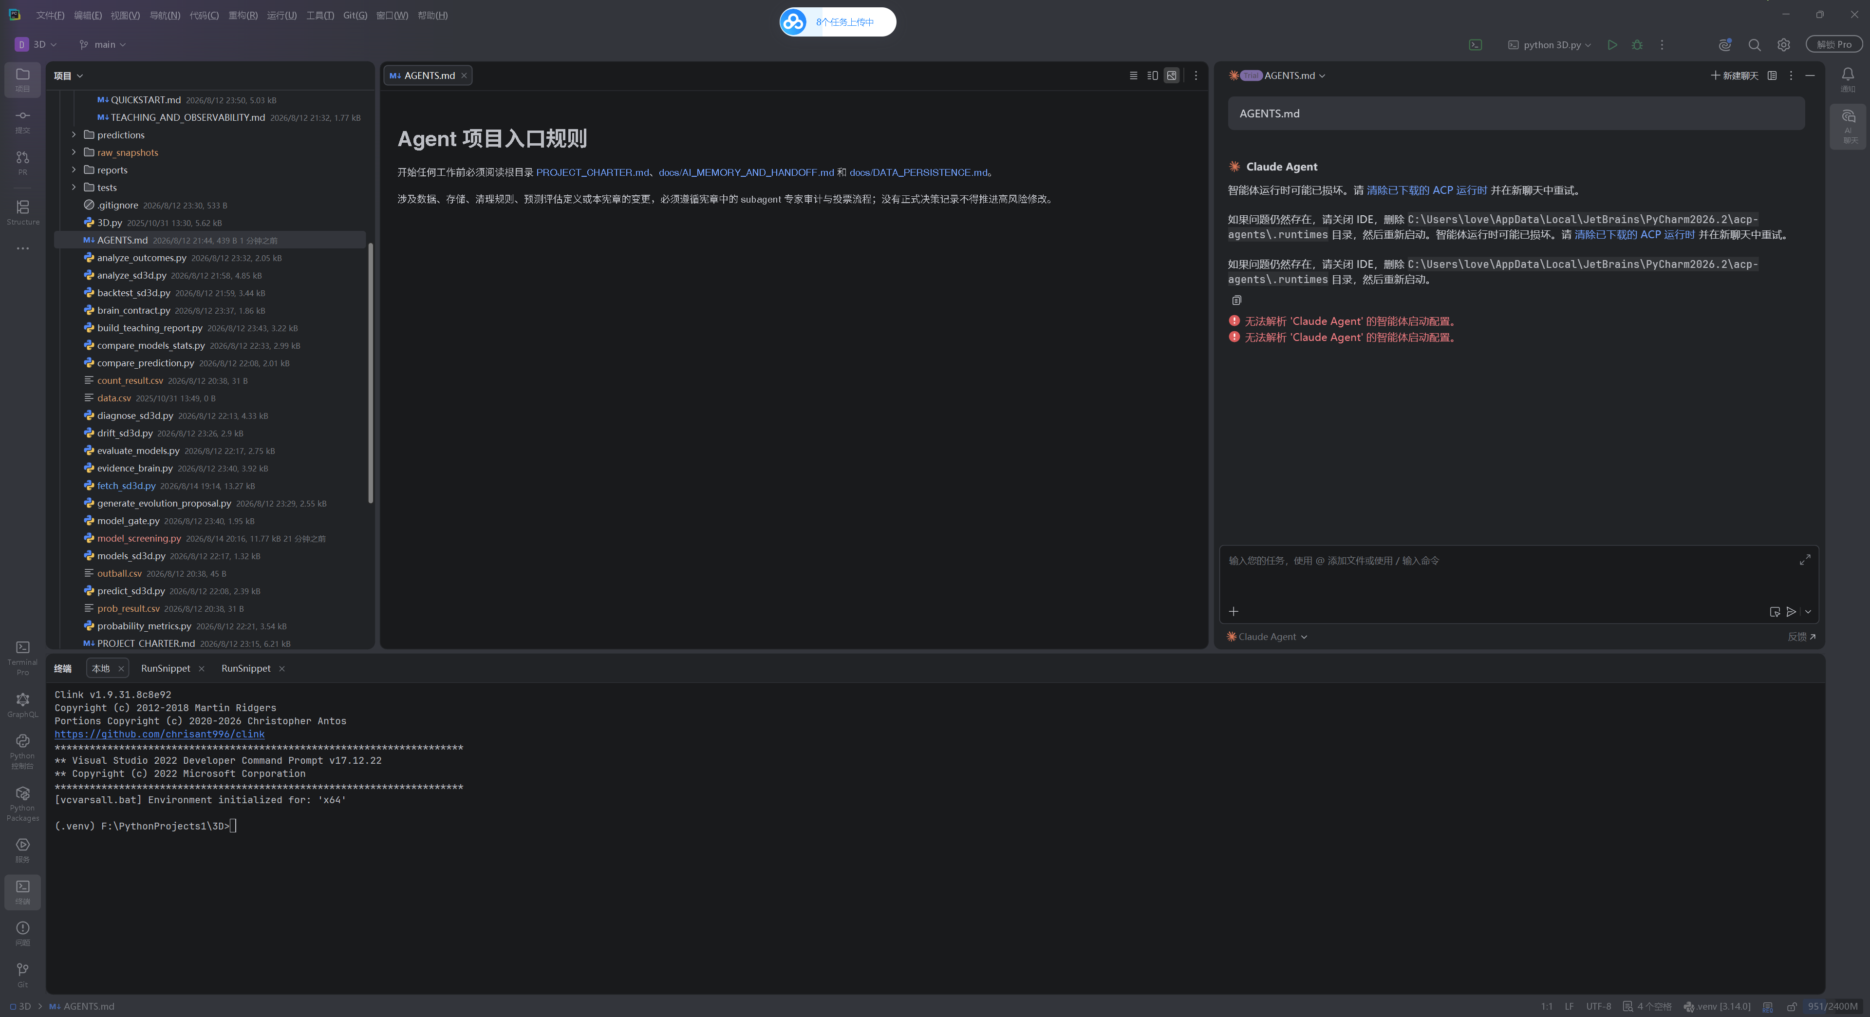Viewport: 1870px width, 1017px height.
Task: Open the Project view dropdown
Action: click(x=68, y=75)
